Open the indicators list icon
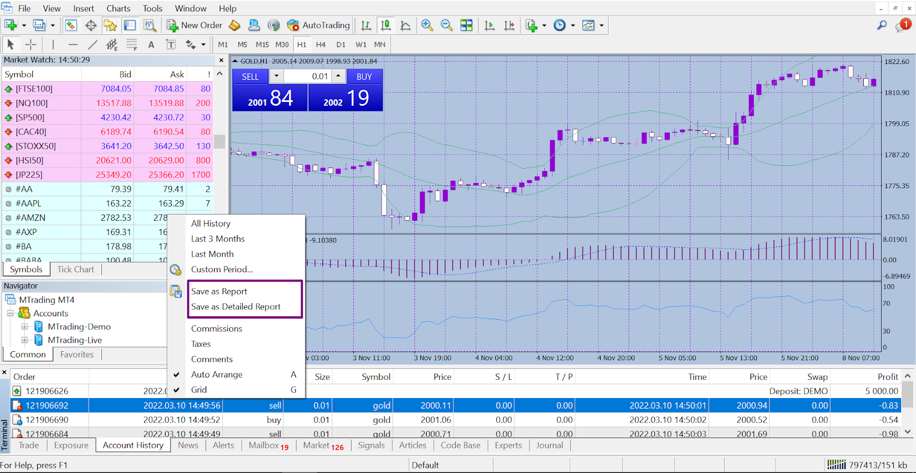 coord(531,25)
